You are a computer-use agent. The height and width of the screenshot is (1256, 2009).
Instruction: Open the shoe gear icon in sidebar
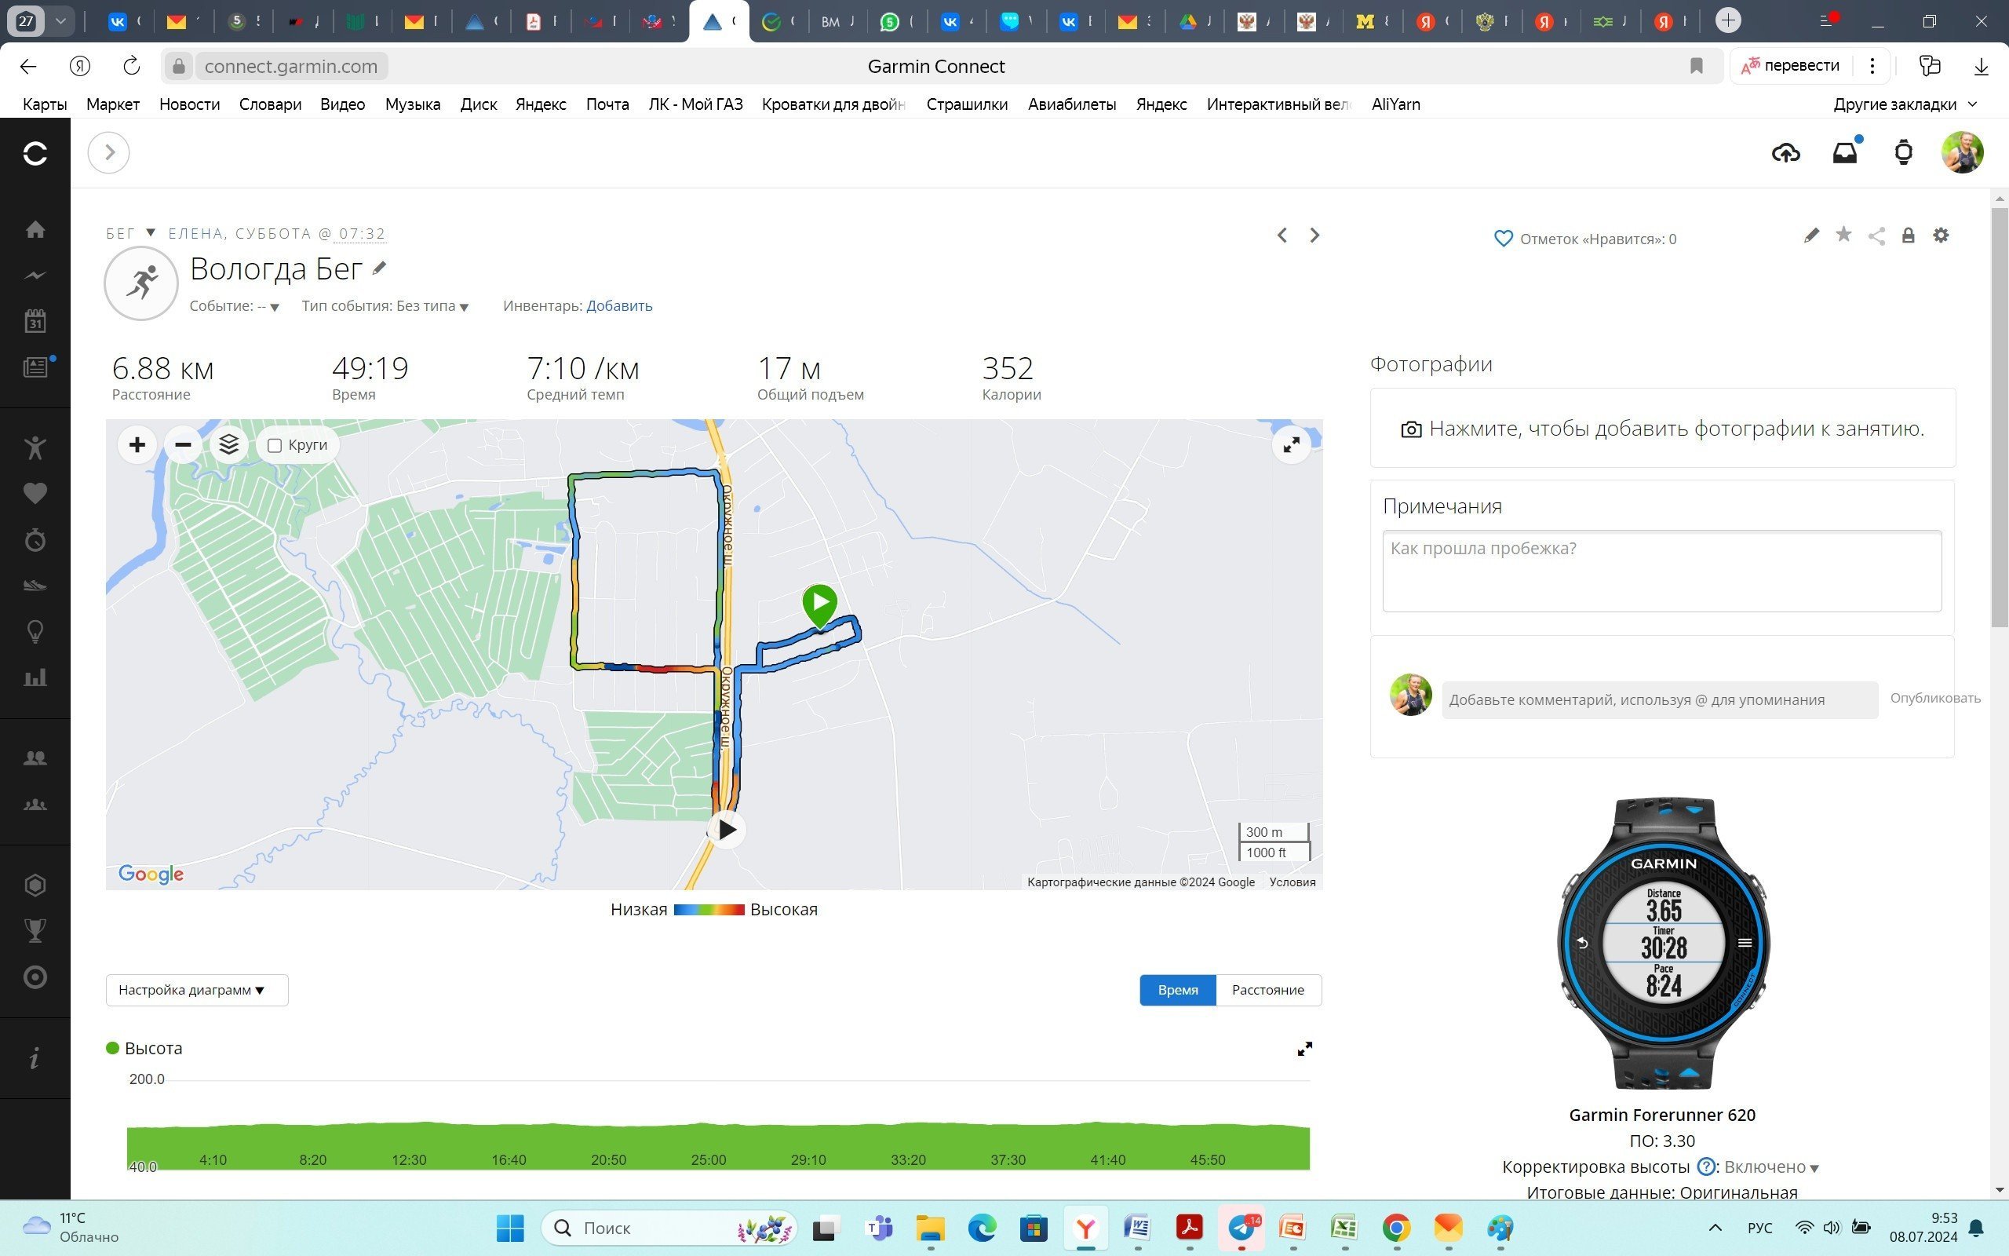(35, 586)
